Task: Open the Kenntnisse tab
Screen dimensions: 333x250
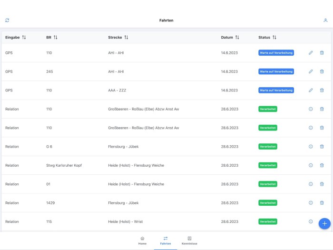Action: pyautogui.click(x=189, y=240)
